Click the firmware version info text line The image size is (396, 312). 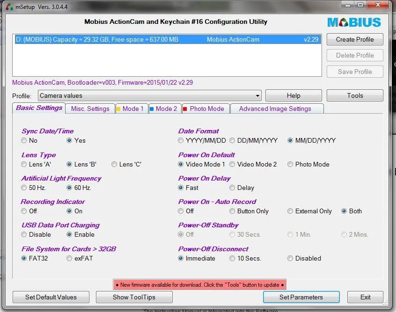103,82
